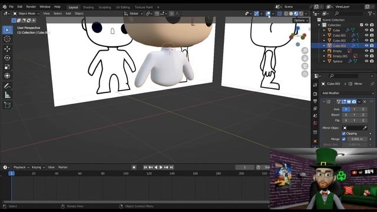Click the Blender logo icon
377x212 pixels.
(x=5, y=6)
